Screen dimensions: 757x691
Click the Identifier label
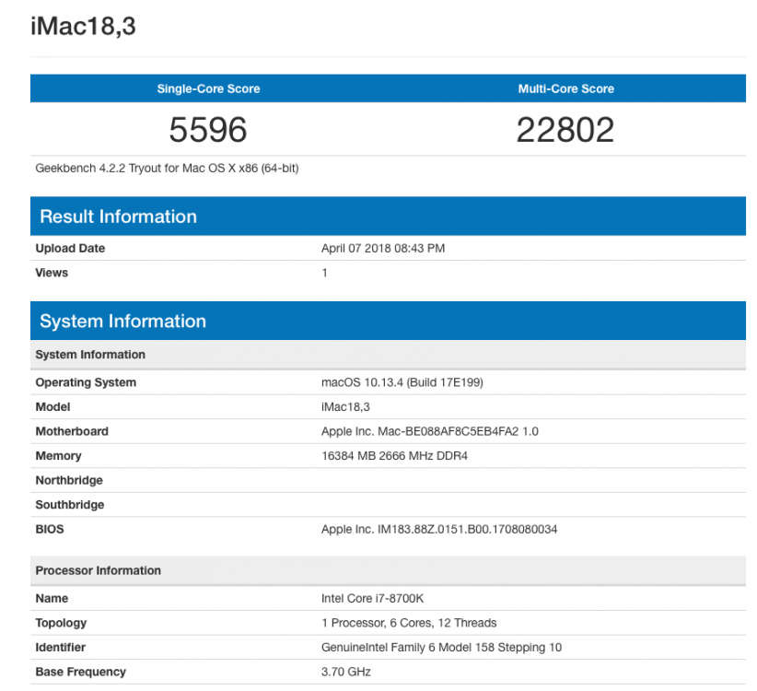click(x=61, y=647)
